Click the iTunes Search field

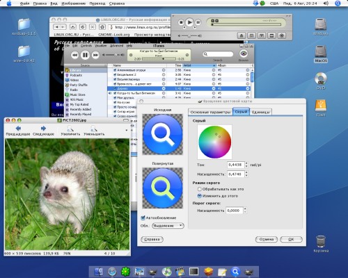point(218,54)
